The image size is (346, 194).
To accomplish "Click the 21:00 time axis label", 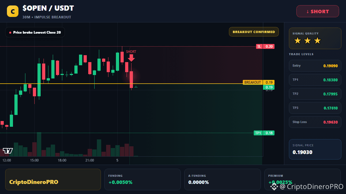I will pyautogui.click(x=90, y=160).
